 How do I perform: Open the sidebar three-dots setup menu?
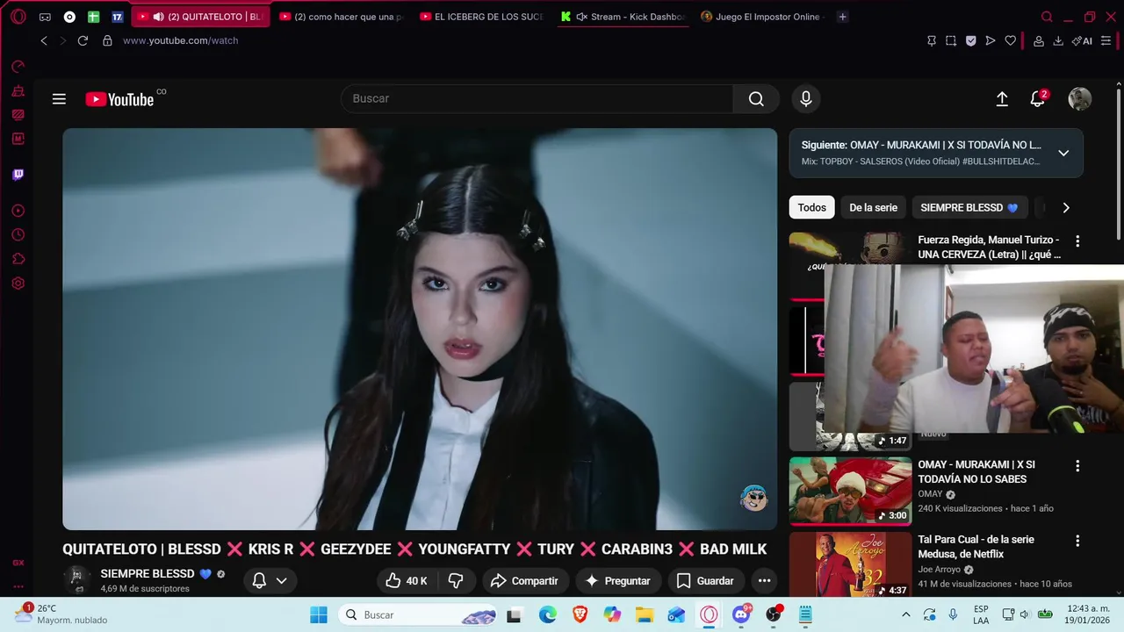(x=18, y=587)
